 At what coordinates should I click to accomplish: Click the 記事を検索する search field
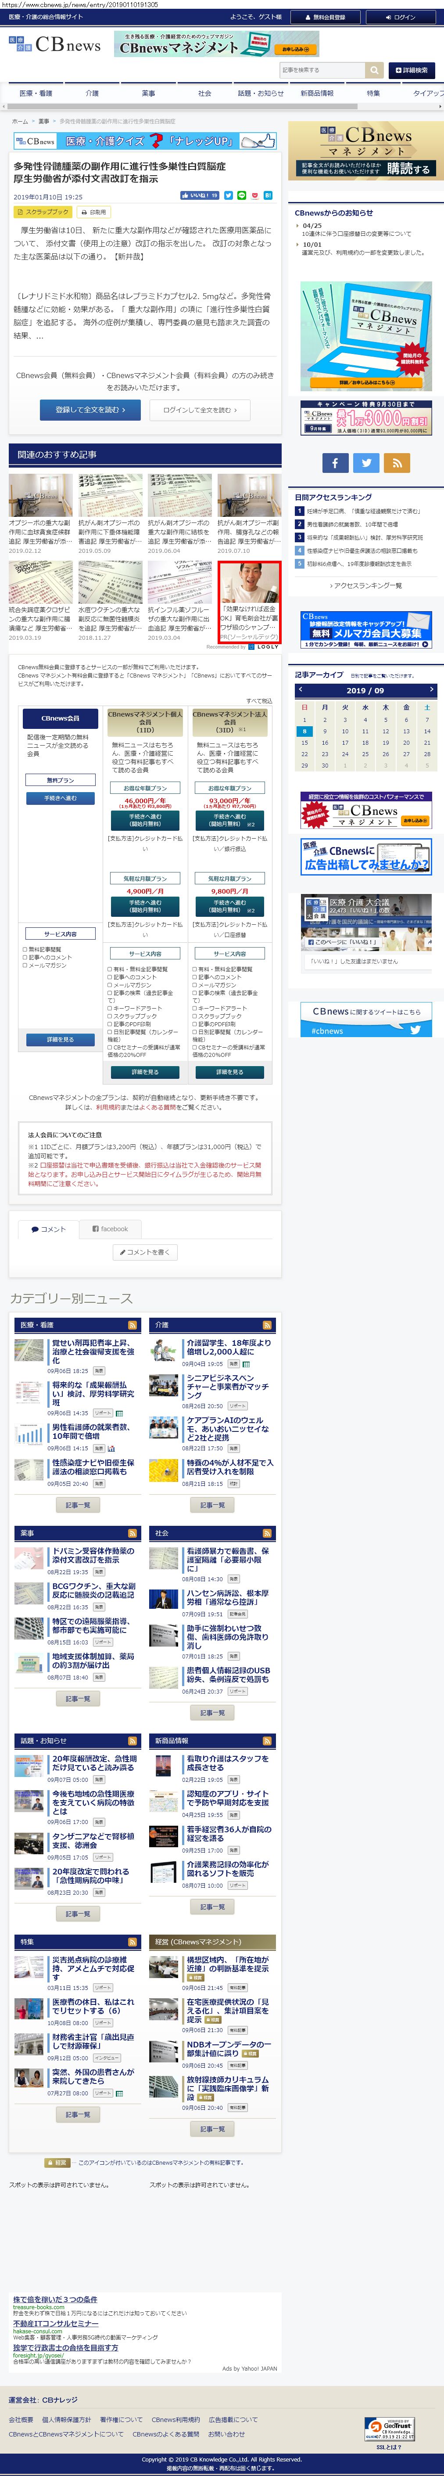[322, 70]
